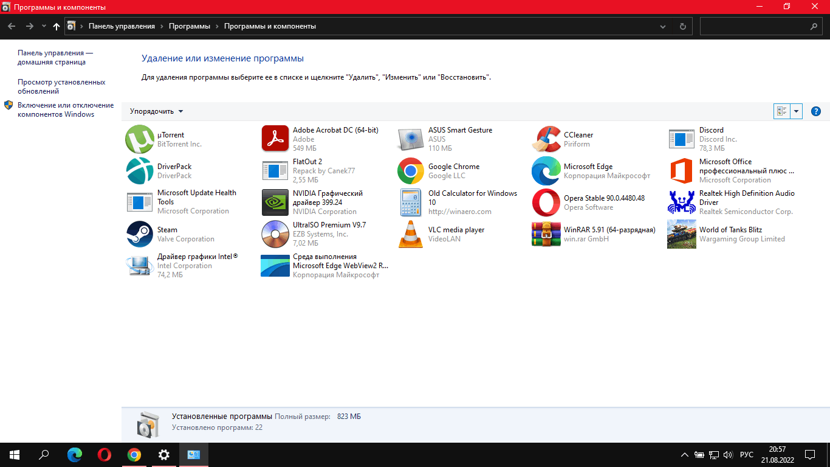Click the Microsoft Update Health Tools icon
The width and height of the screenshot is (830, 467).
point(139,202)
